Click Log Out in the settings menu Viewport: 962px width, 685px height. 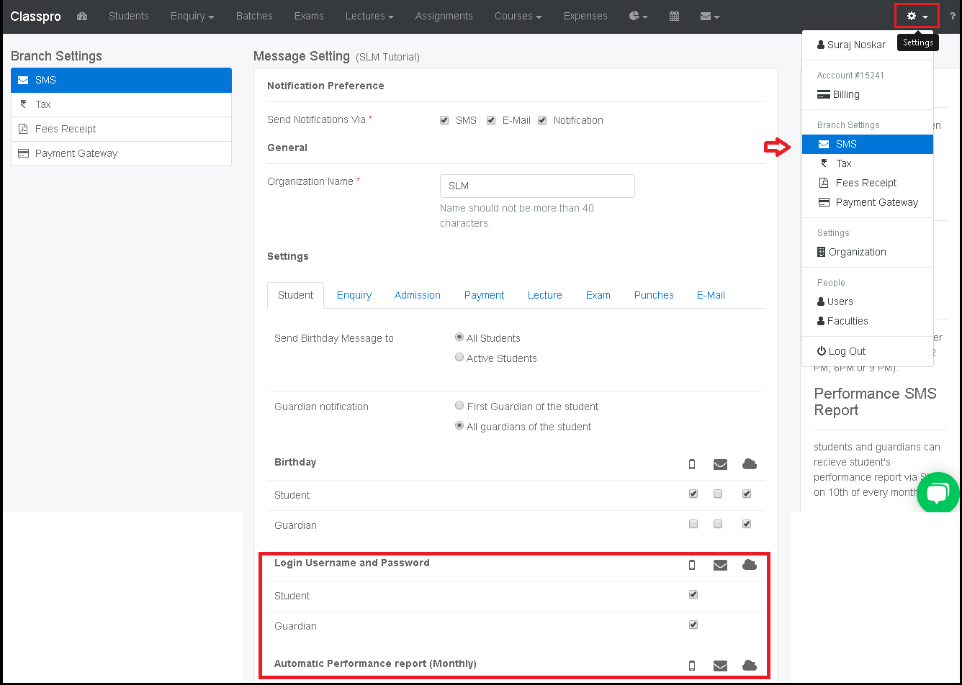(846, 351)
